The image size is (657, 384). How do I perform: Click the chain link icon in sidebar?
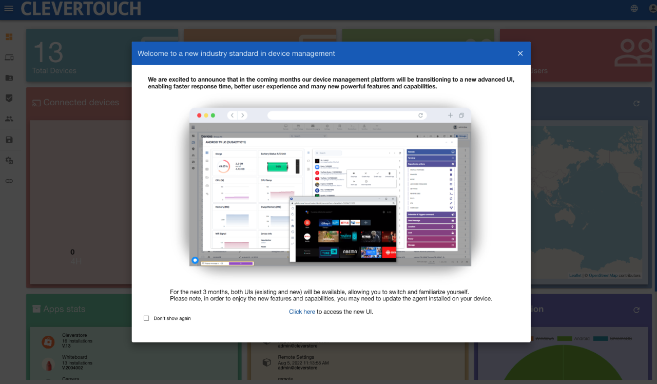tap(9, 181)
